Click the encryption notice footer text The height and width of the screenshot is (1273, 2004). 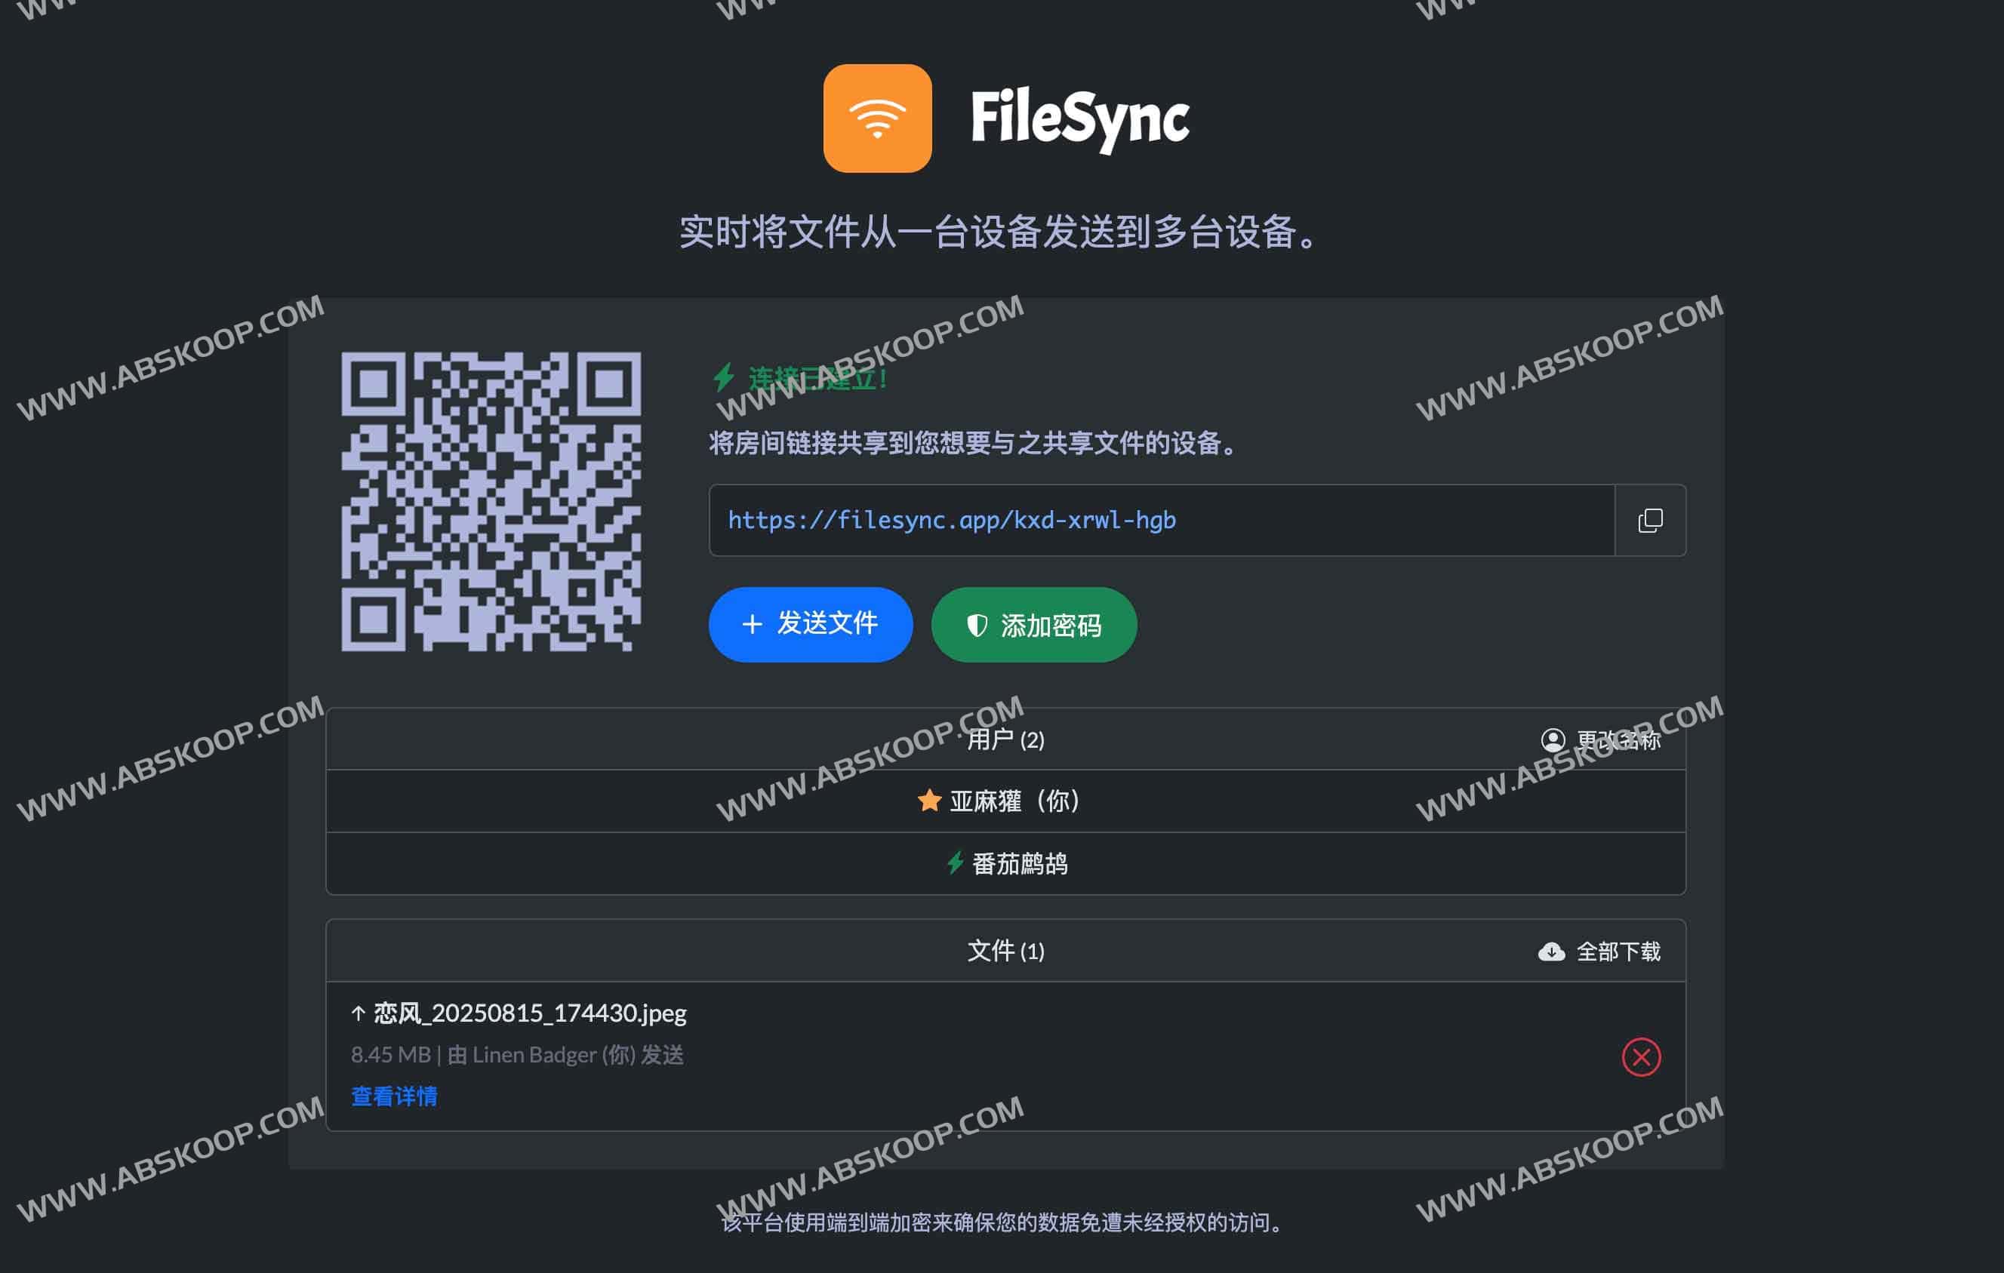point(1002,1222)
